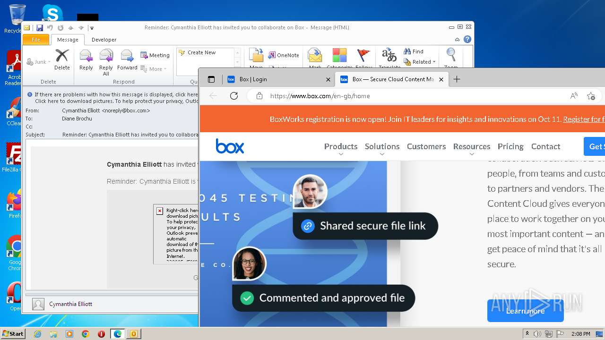Click the Follow Up flag icon
This screenshot has height=340, width=605.
pos(363,56)
